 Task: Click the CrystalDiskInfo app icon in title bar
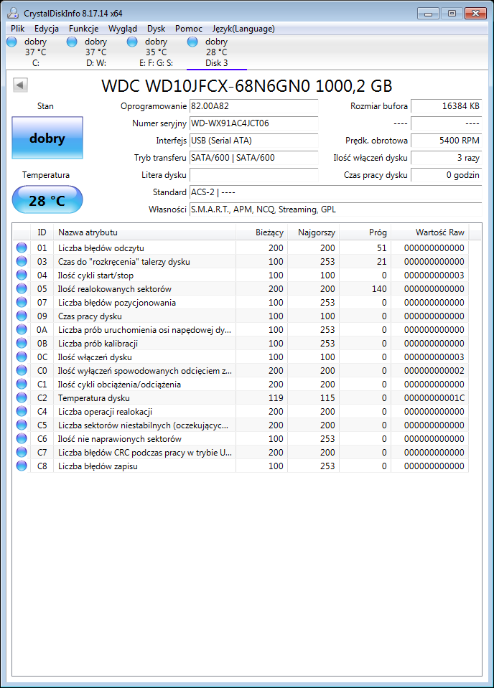(x=13, y=13)
